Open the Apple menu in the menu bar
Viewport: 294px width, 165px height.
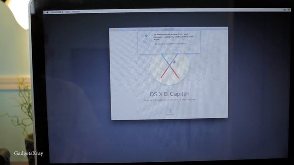47,12
